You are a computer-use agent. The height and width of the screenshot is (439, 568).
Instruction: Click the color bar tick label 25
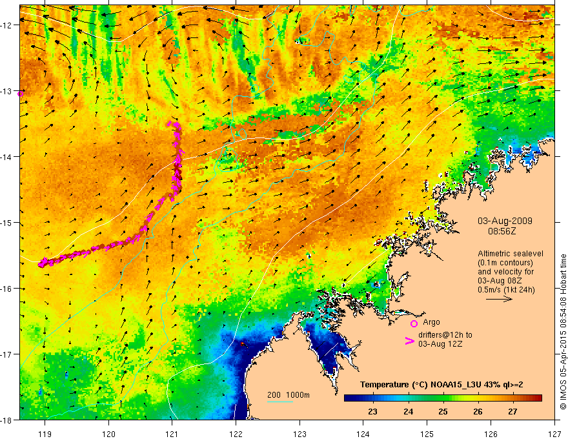click(443, 411)
